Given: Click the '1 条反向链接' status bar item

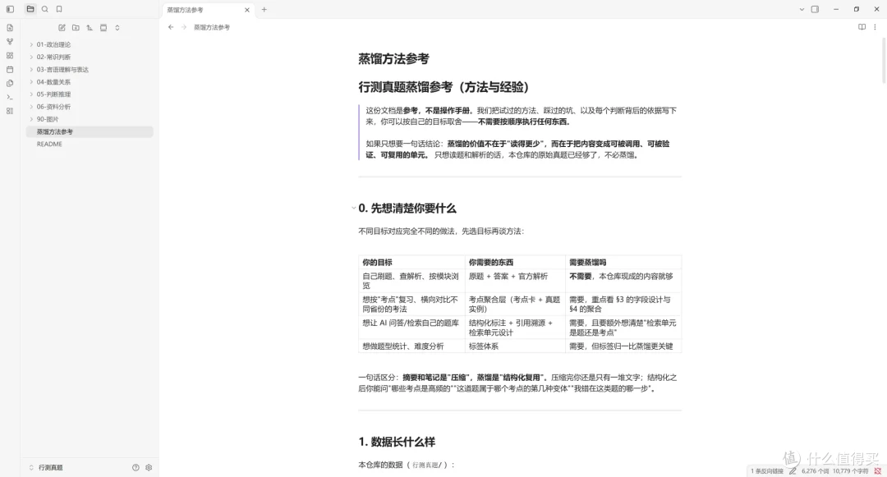Looking at the screenshot, I should tap(767, 470).
